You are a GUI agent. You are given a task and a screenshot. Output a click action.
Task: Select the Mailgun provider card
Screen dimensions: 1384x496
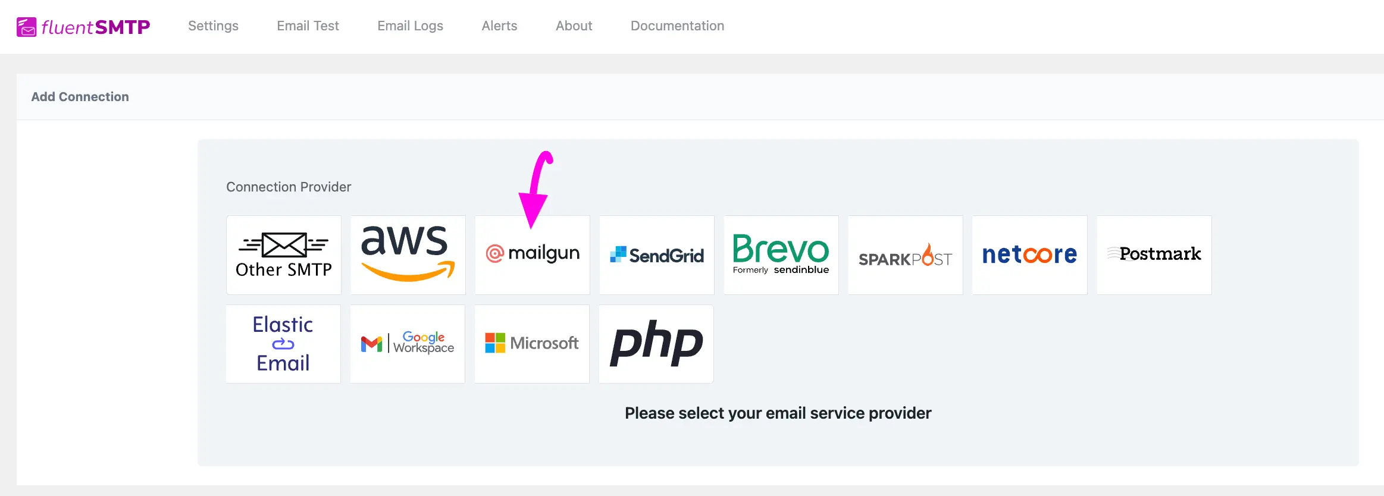coord(533,255)
